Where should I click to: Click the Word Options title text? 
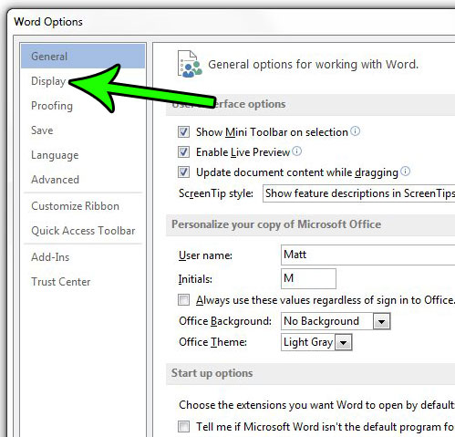click(x=48, y=22)
